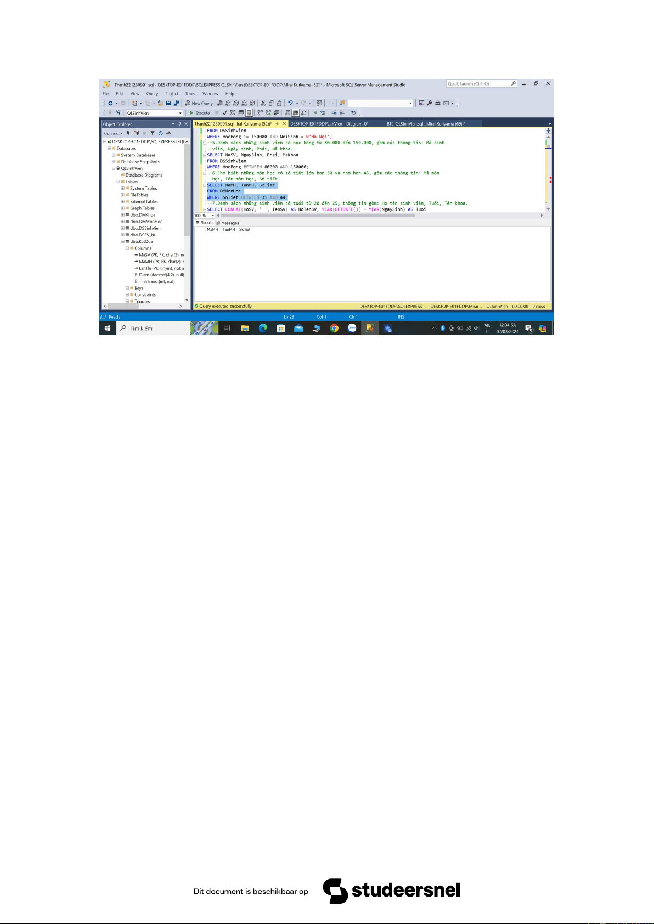The width and height of the screenshot is (654, 924).
Task: Collapse the dbo.KetQua table node
Action: click(x=123, y=241)
